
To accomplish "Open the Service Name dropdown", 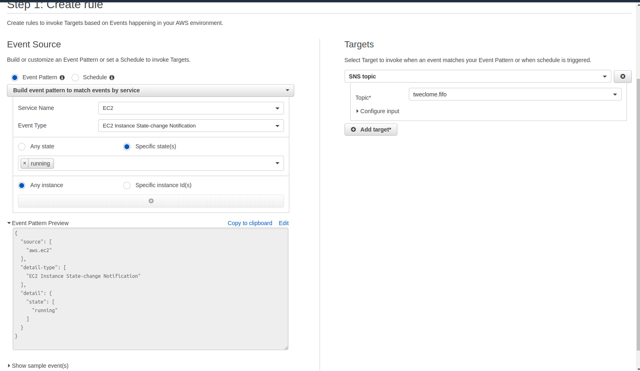I will coord(277,108).
